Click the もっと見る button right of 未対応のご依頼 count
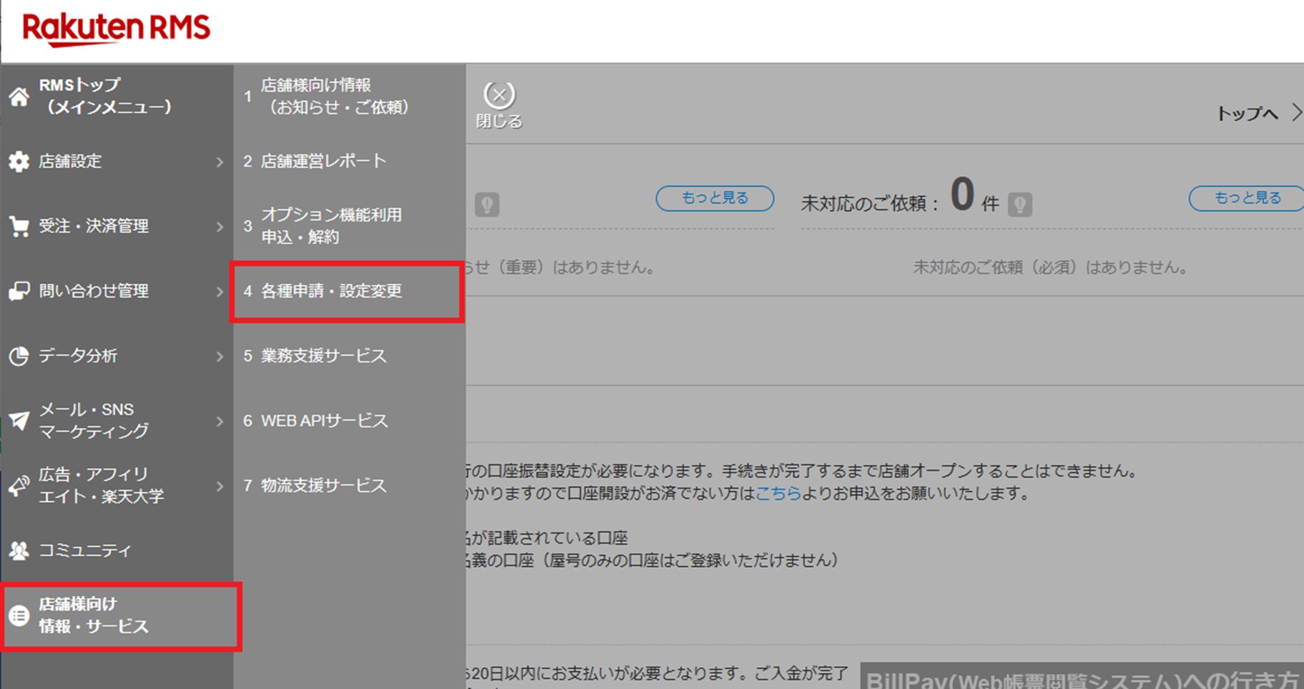This screenshot has height=689, width=1304. (1247, 198)
